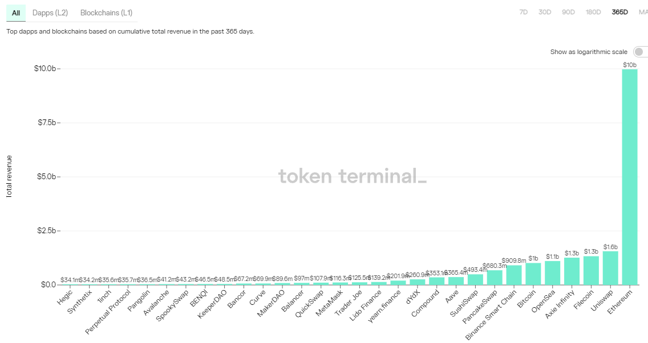Select the Bitcoin bar in the chart
Image resolution: width=648 pixels, height=343 pixels.
click(x=533, y=274)
